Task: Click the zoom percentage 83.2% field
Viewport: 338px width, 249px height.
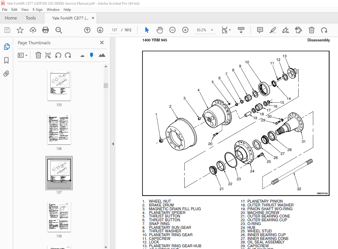Action: [202, 30]
